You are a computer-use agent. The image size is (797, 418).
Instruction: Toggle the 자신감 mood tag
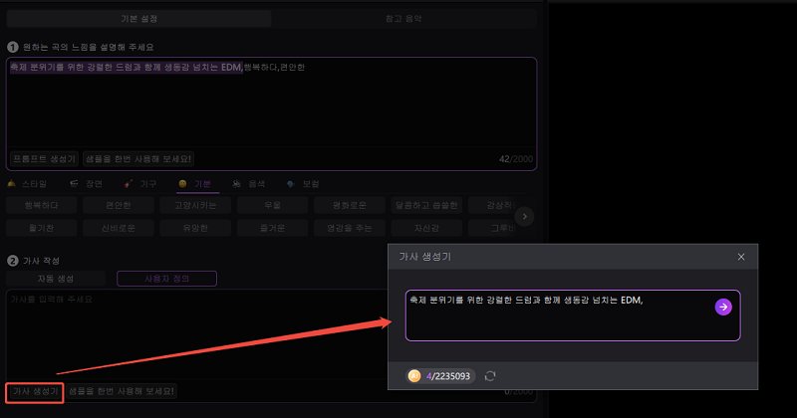426,228
